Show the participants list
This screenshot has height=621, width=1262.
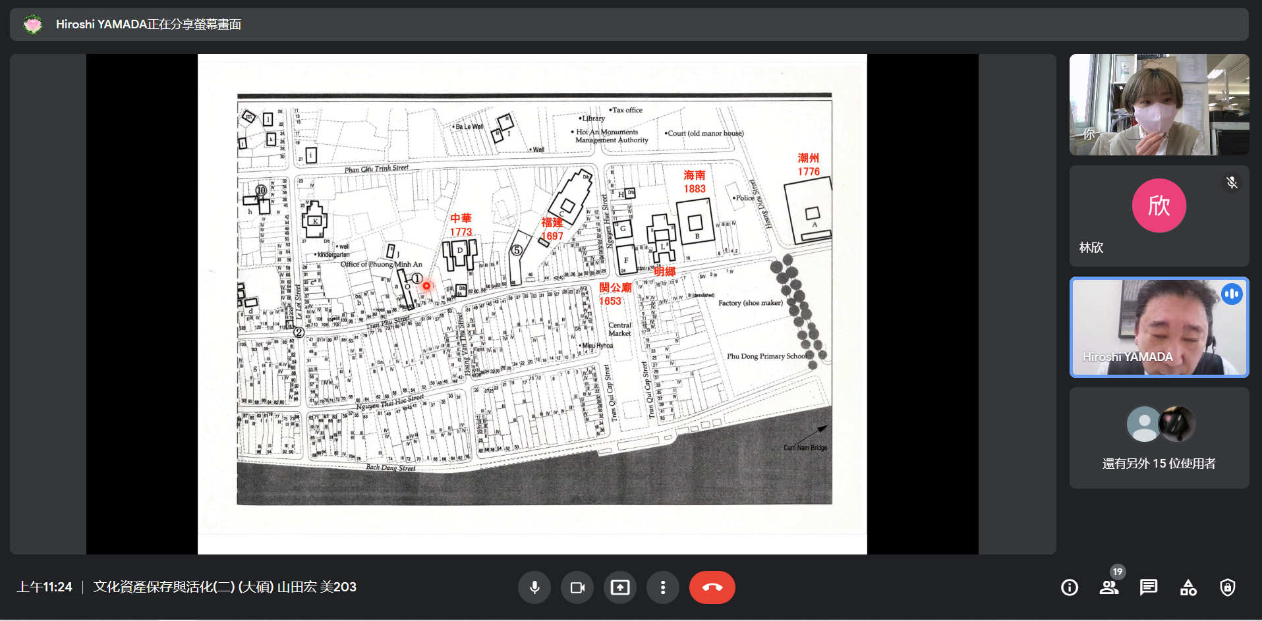(1109, 587)
